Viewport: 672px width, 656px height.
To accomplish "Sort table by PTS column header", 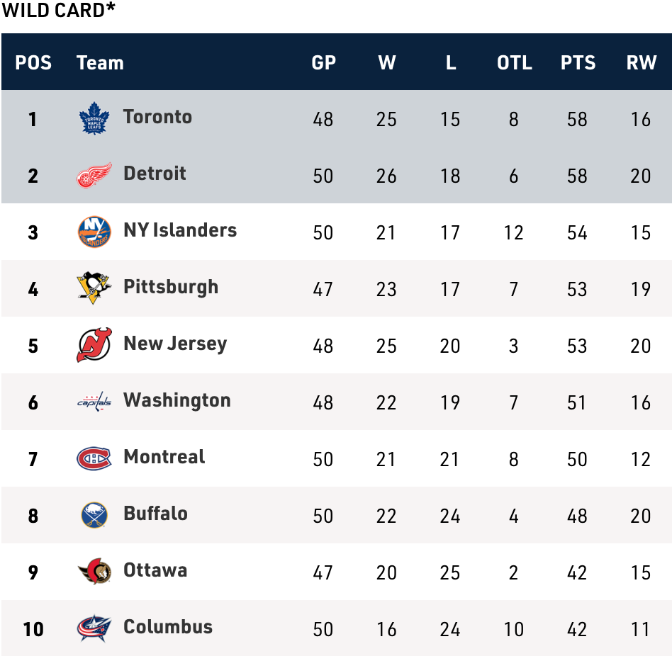I will [x=578, y=62].
